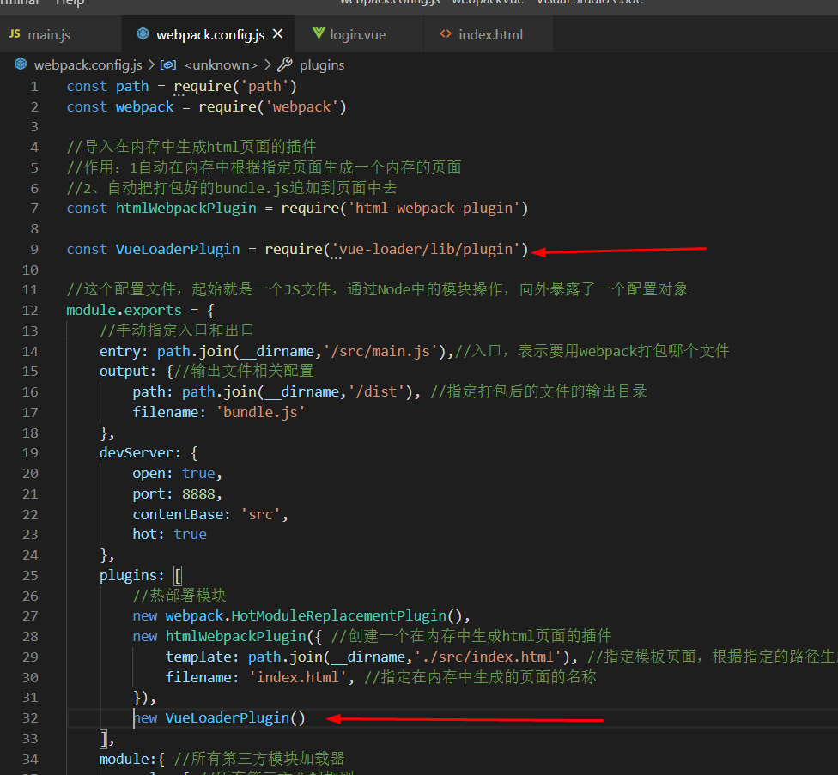
Task: Expand the plugins breadcrumb entry
Action: pyautogui.click(x=322, y=64)
